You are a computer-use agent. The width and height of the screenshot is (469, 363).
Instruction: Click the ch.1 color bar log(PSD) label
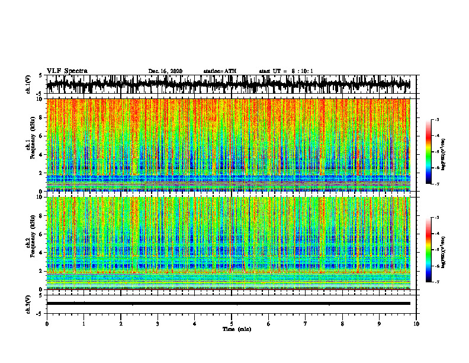click(444, 155)
